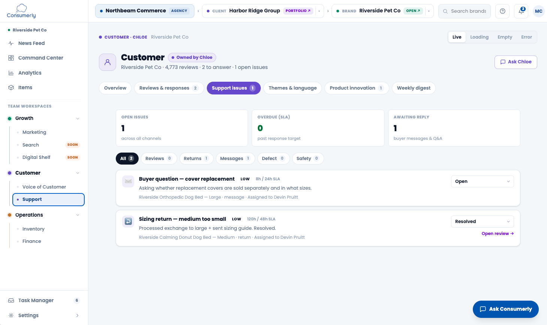547x325 pixels.
Task: Open the notifications bell icon
Action: [521, 11]
